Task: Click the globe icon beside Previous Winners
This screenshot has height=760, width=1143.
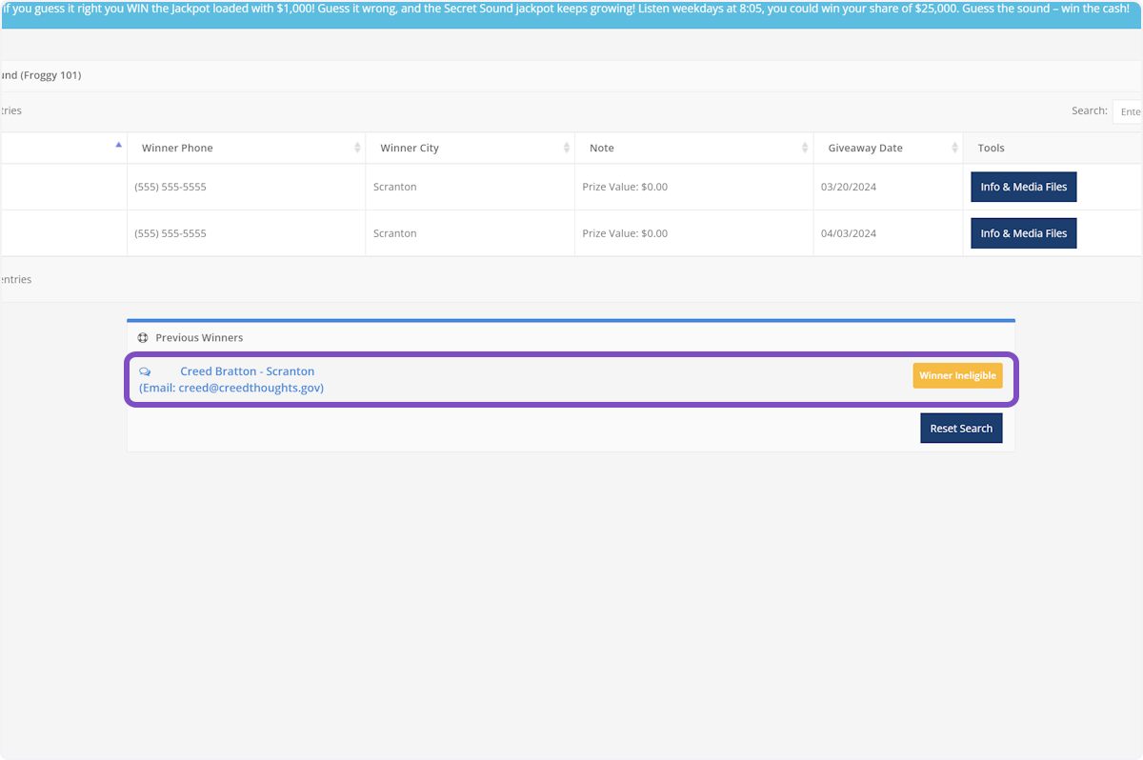Action: click(x=143, y=337)
